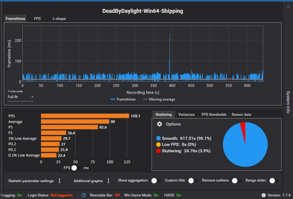293x199 pixels.
Task: Turn on the Remove outliers toggle
Action: tap(237, 180)
